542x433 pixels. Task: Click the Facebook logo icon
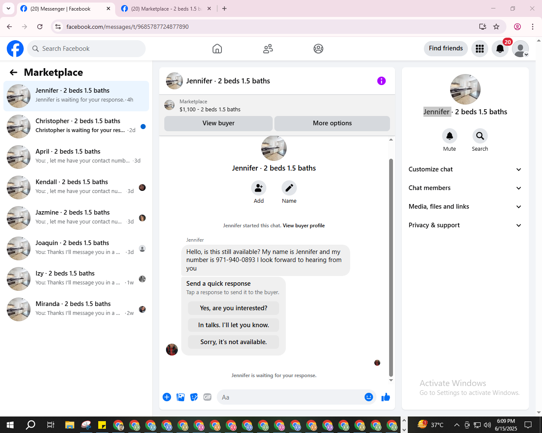(15, 49)
